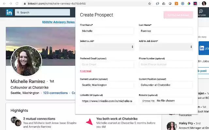Toggle the pink arrow prospect extension icon
Image resolution: width=209 pixels, height=130 pixels.
coord(195,4)
